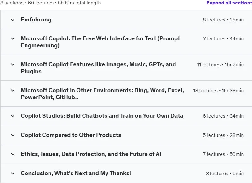Expand chevron beside Ethics, Issues, Data Protection

(13, 154)
